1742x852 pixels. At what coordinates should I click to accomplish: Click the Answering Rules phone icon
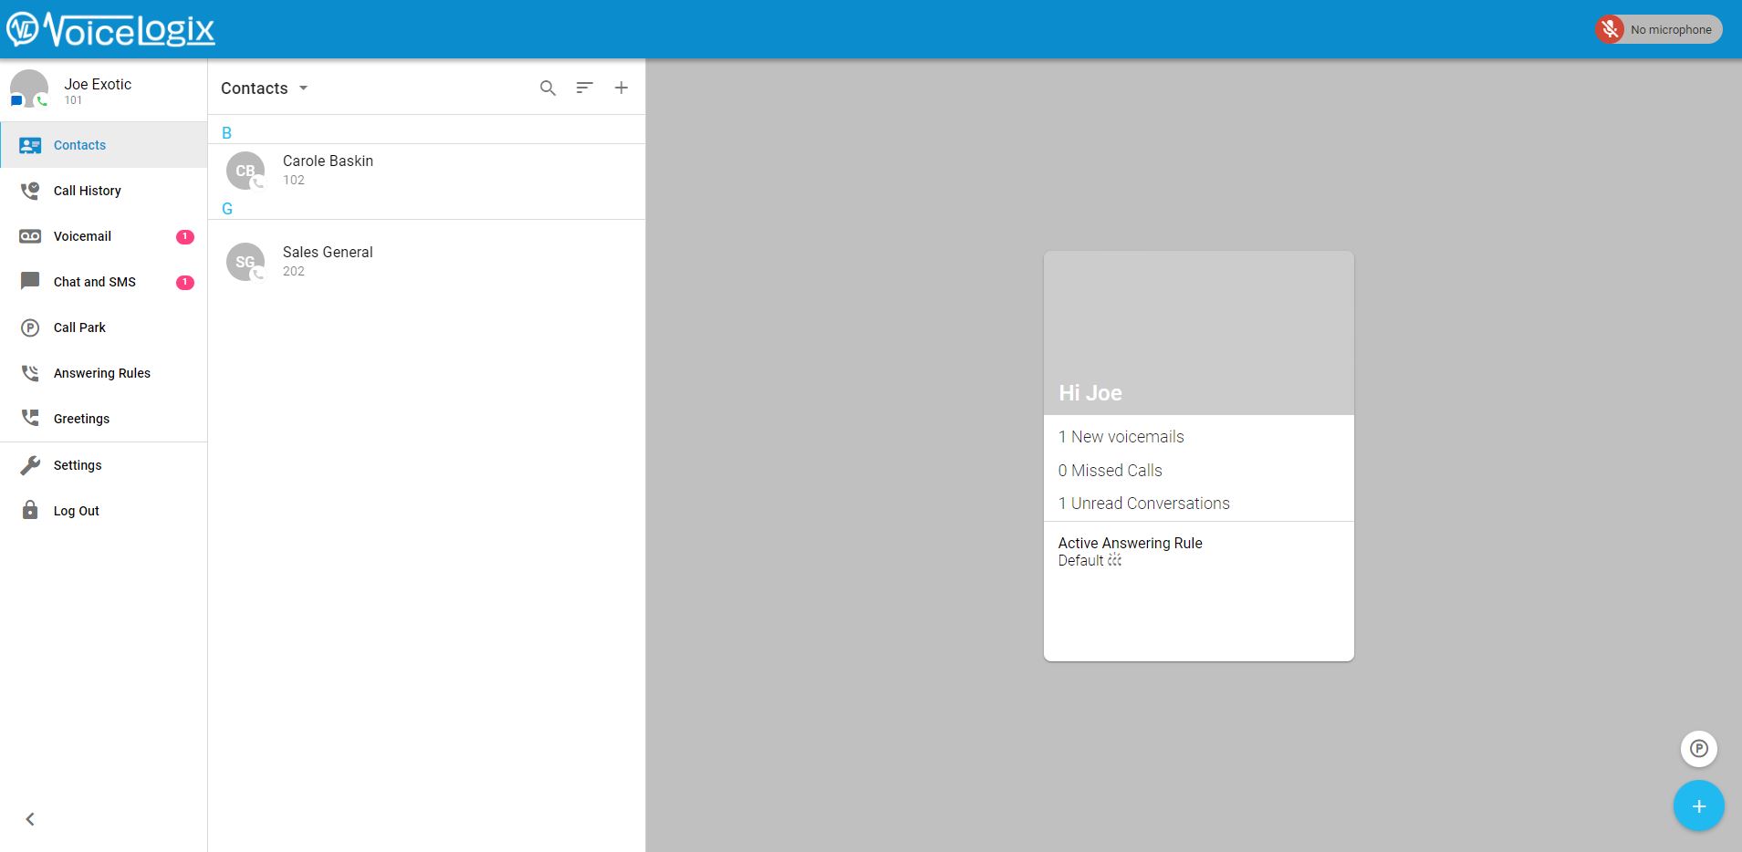pyautogui.click(x=30, y=373)
